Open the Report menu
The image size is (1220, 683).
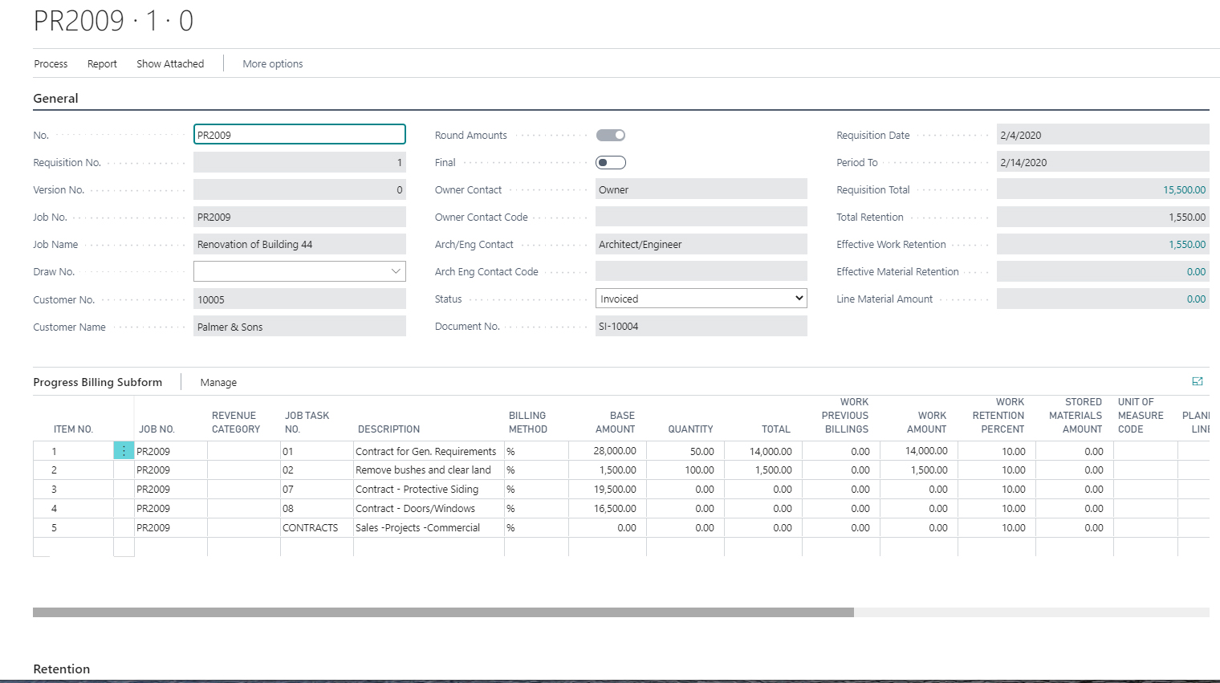[102, 63]
